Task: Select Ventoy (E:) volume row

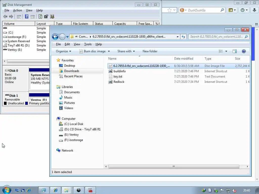Action: (14, 50)
